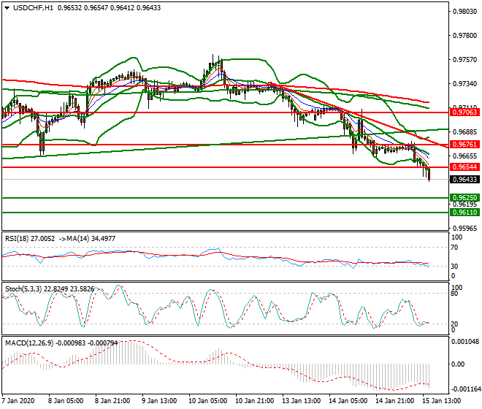This screenshot has width=482, height=409.
Task: Click the Stoch(5,3,3) indicator label
Action: click(50, 289)
